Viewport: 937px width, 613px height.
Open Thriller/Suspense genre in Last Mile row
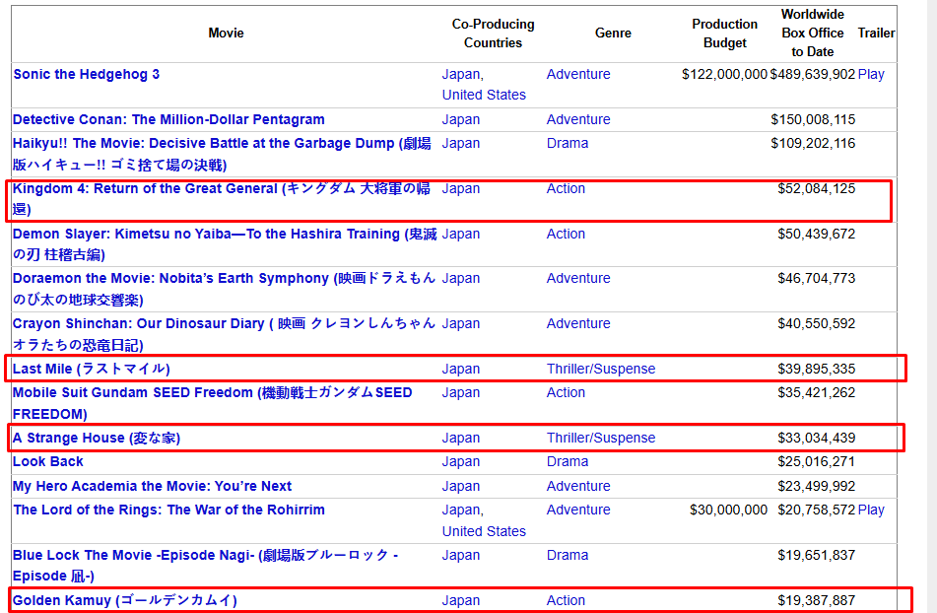(x=601, y=369)
